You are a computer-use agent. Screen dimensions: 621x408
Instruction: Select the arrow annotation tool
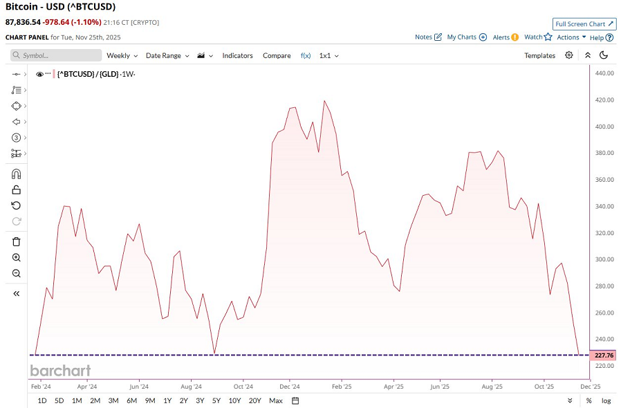(x=16, y=122)
